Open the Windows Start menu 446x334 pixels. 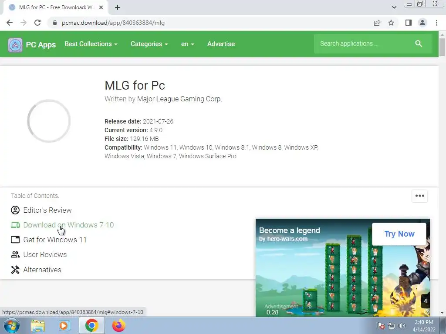pyautogui.click(x=12, y=325)
